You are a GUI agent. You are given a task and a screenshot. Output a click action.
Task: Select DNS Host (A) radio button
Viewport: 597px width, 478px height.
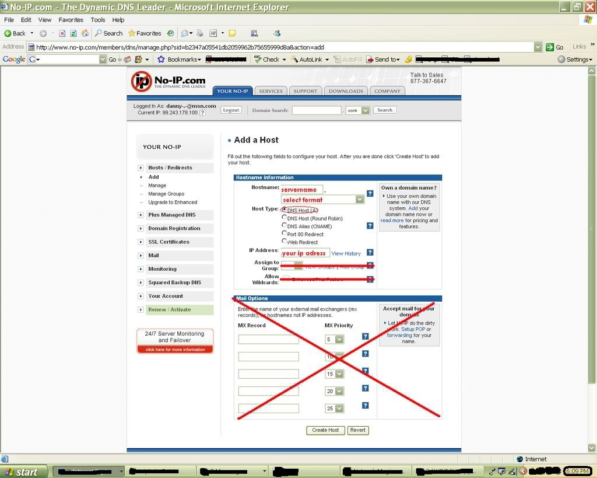point(284,210)
